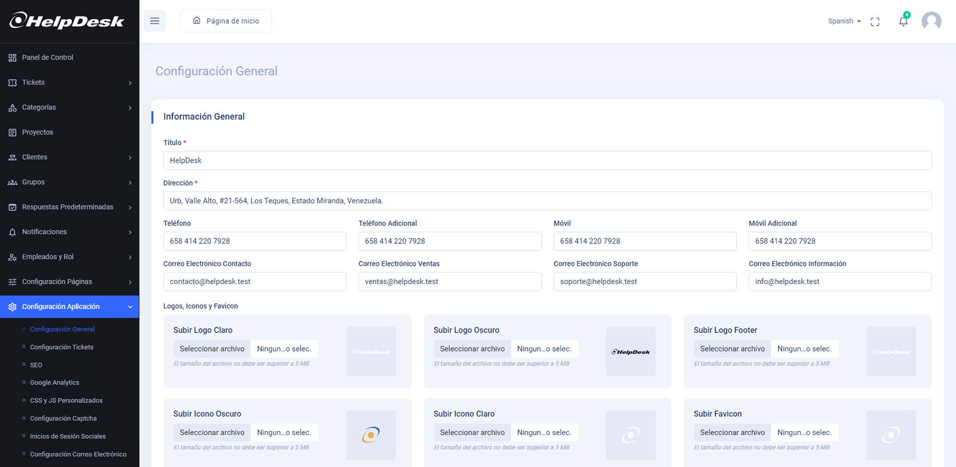Click the hamburger menu toggle icon
This screenshot has width=956, height=467.
[x=155, y=21]
